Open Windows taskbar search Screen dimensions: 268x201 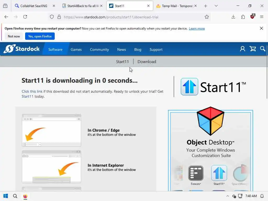(x=15, y=196)
